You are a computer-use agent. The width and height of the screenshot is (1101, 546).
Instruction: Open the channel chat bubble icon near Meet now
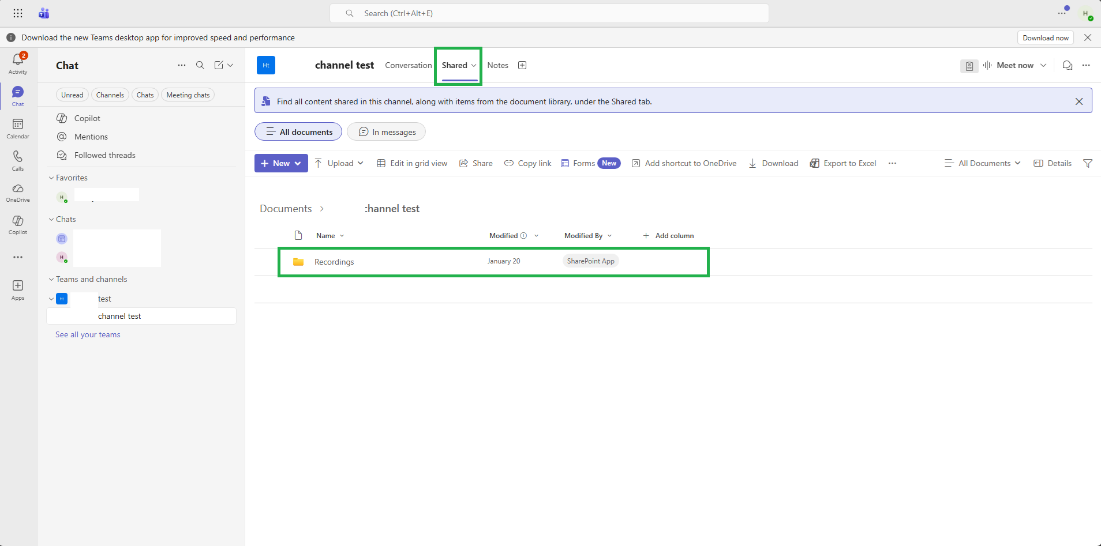pos(1068,65)
